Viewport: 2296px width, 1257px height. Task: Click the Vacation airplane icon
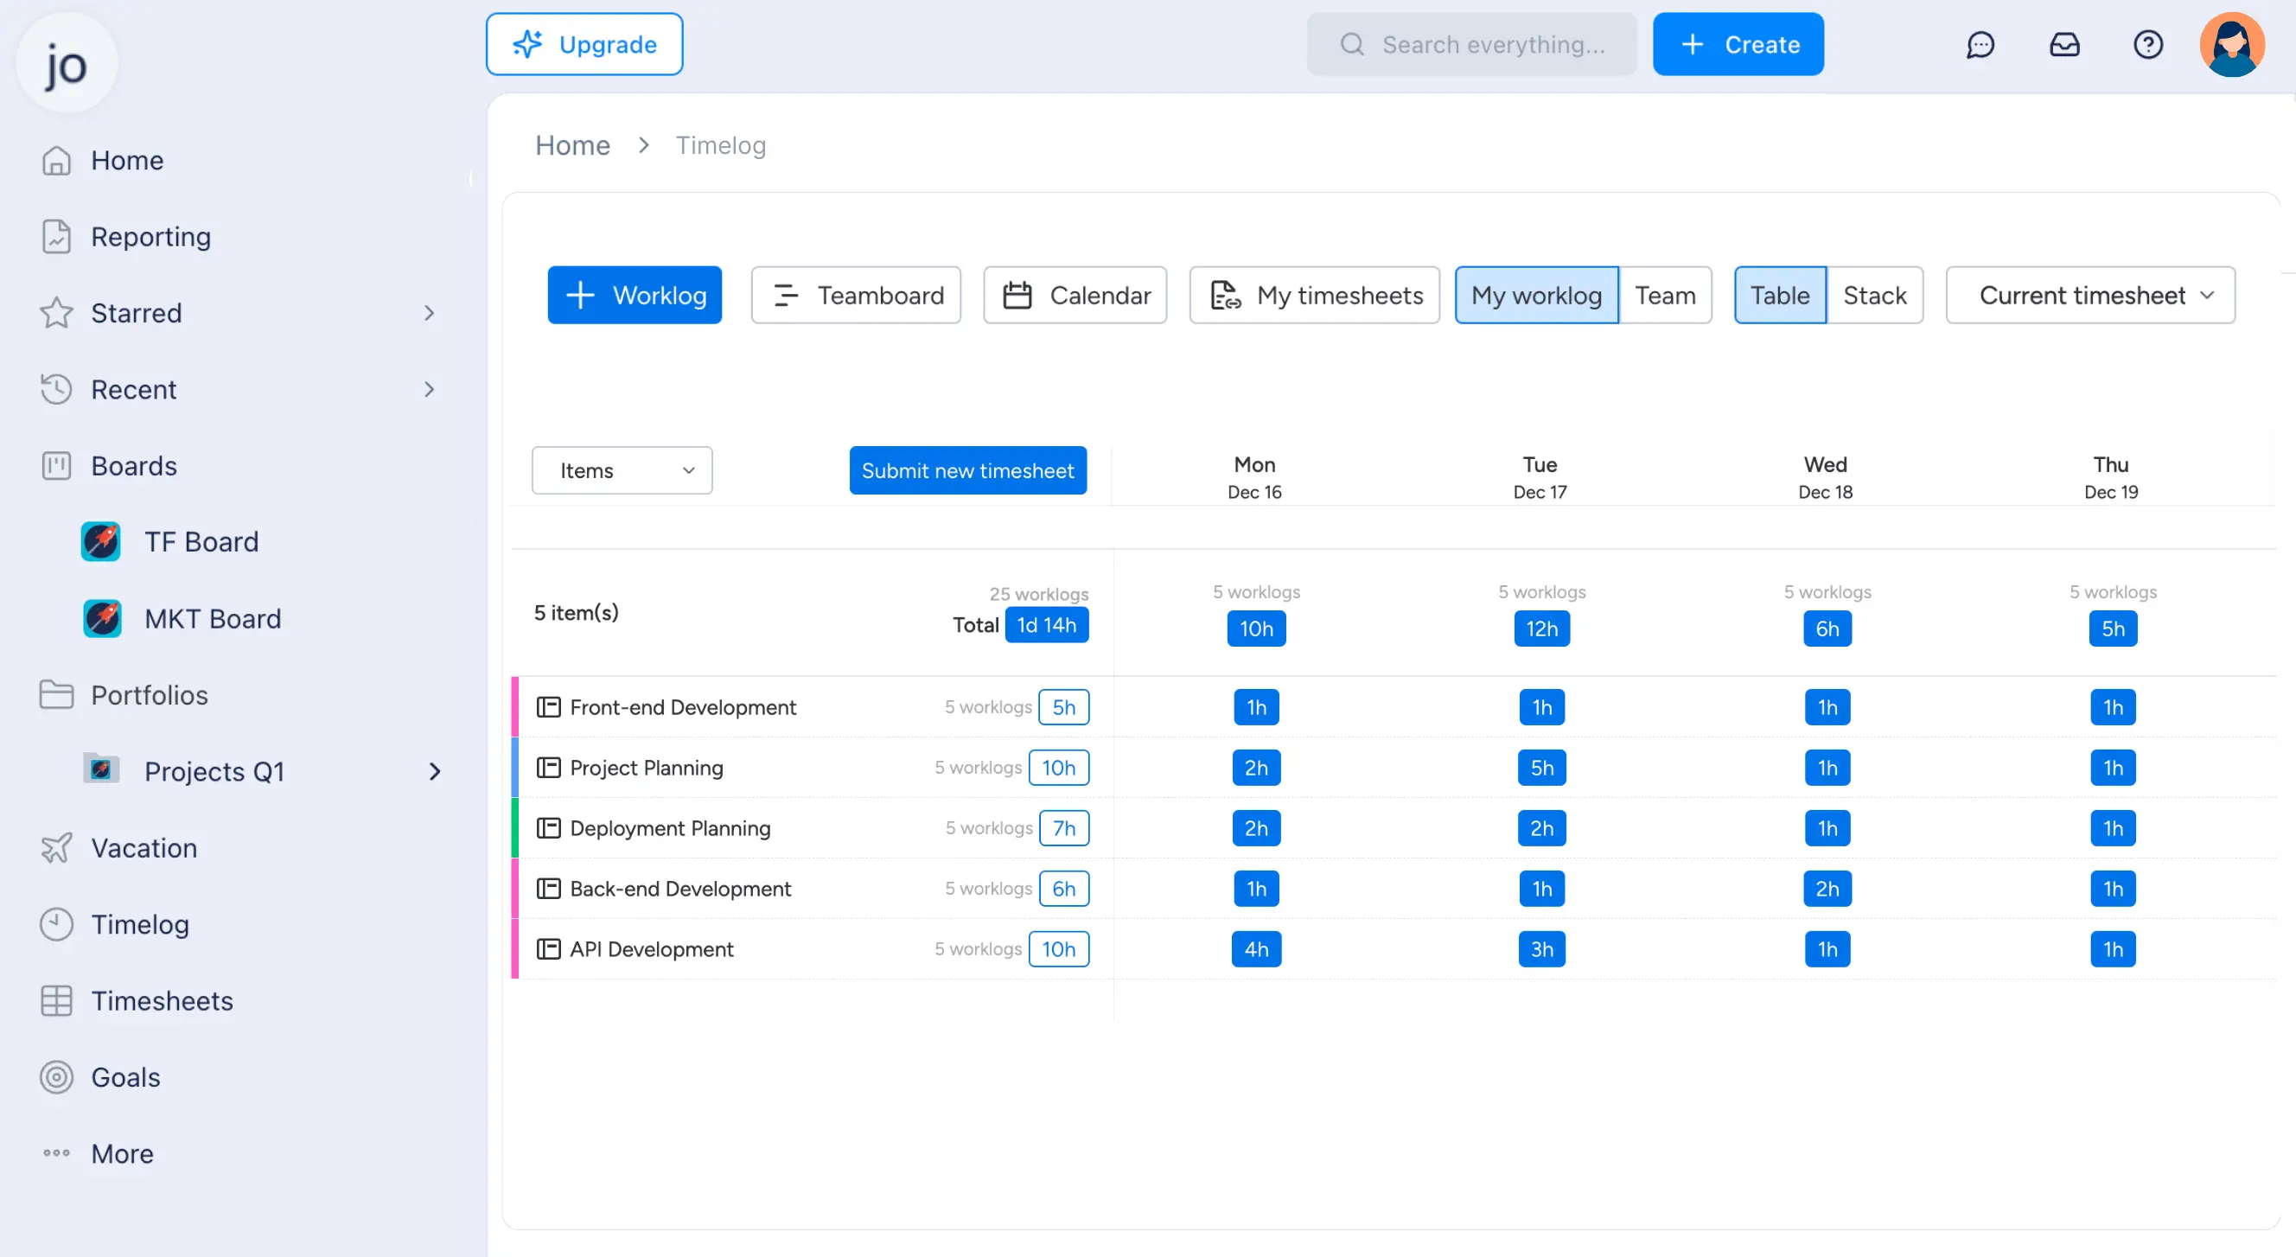click(56, 848)
